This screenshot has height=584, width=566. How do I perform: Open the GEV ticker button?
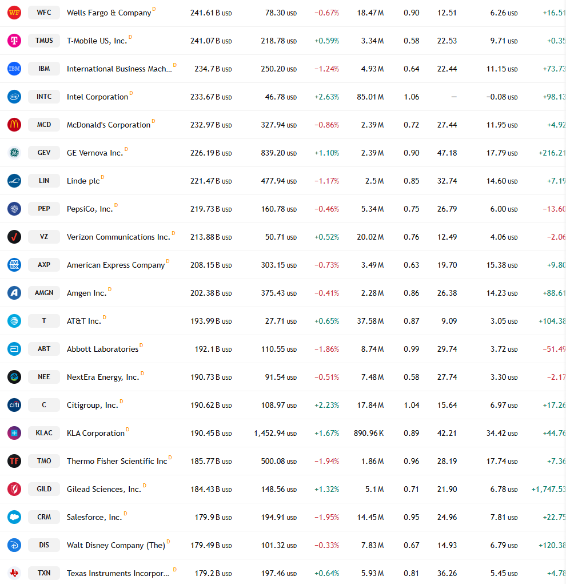[x=44, y=153]
